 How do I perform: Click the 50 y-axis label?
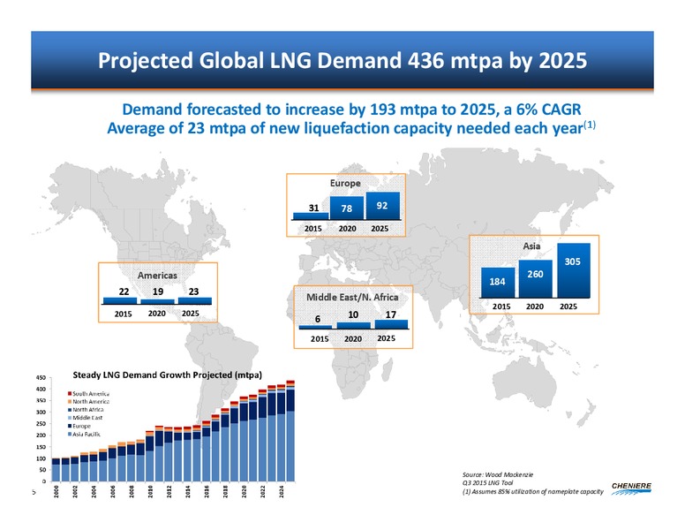click(42, 470)
